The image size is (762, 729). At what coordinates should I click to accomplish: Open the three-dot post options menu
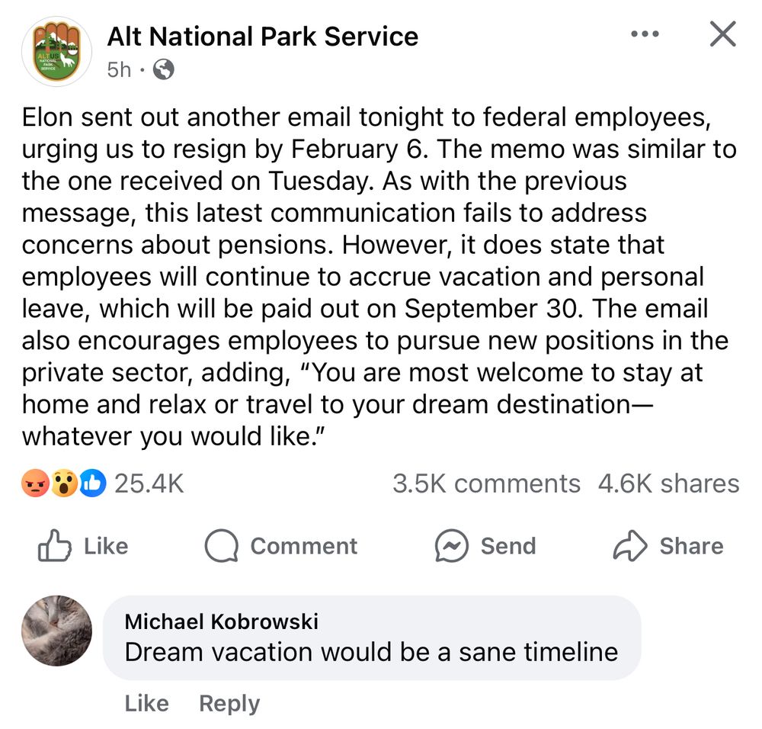tap(645, 34)
